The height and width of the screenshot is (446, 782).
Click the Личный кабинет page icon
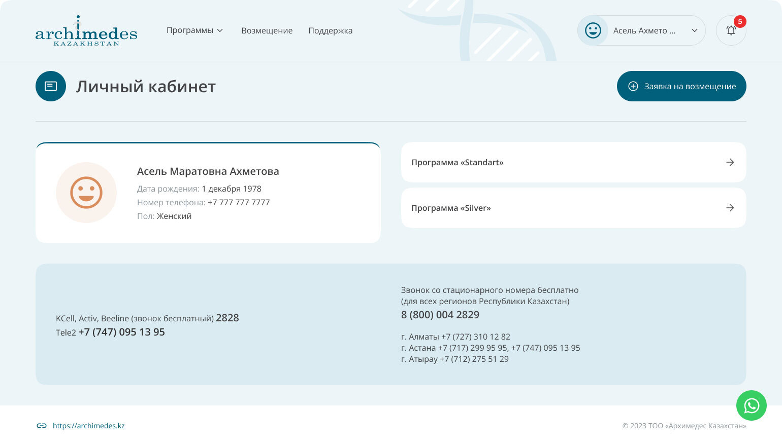click(51, 86)
